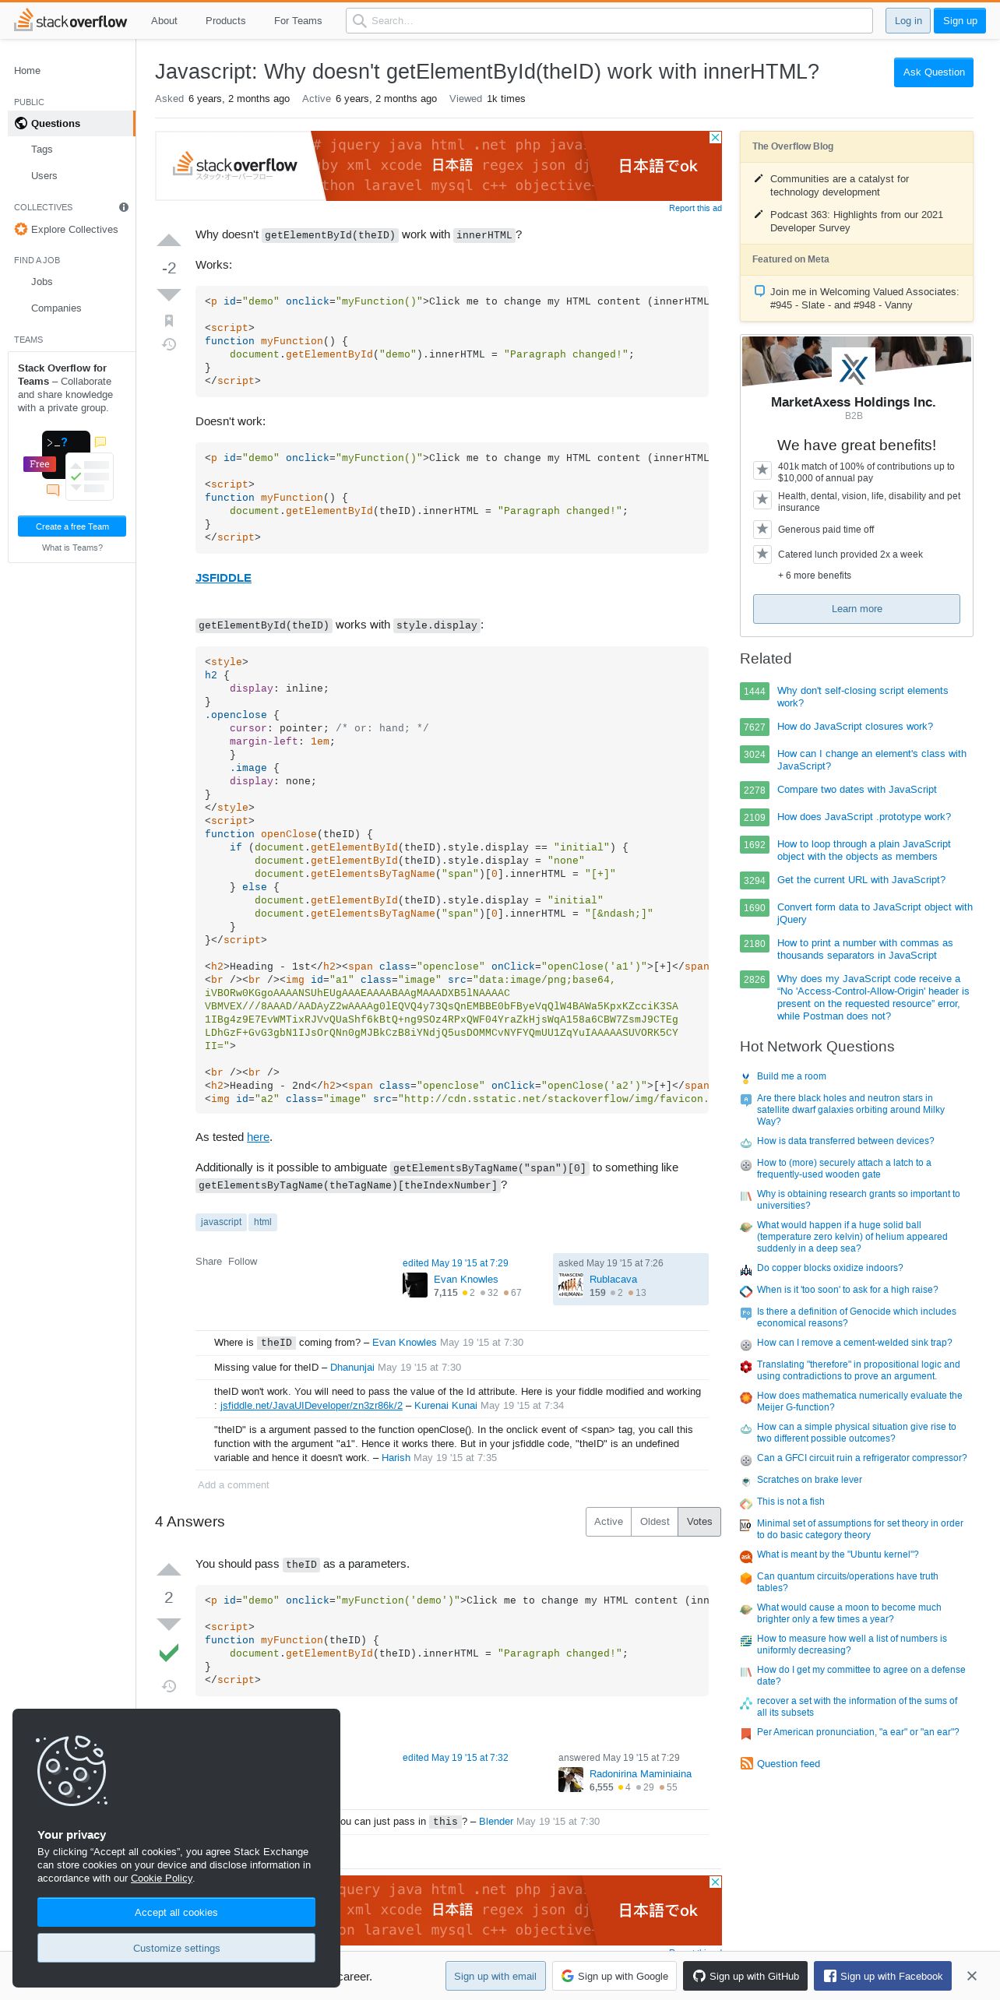
Task: Click the Sign up button
Action: coord(960,21)
